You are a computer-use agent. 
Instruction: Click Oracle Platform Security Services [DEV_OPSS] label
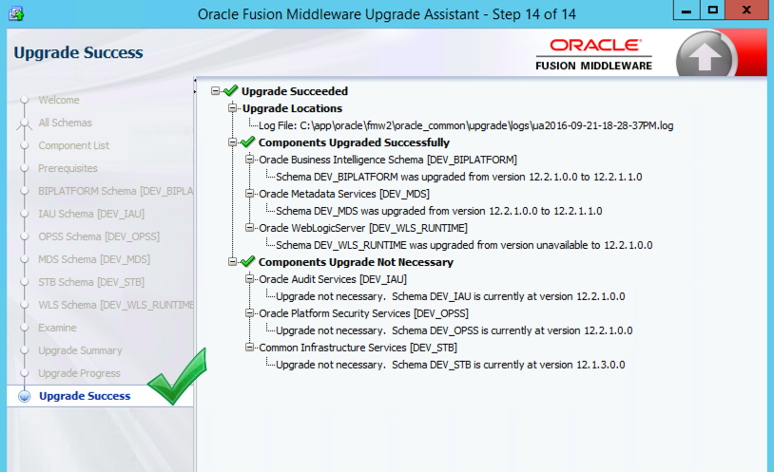point(363,313)
